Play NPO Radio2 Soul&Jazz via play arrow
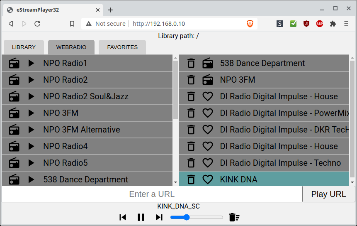Screen dimensions: 357x226 pos(31,96)
